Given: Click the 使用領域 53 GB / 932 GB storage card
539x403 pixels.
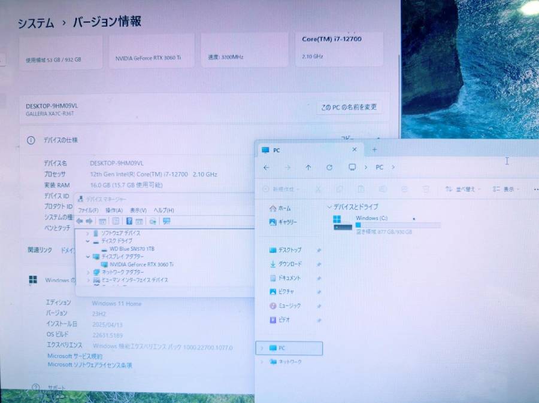Looking at the screenshot, I should [60, 51].
